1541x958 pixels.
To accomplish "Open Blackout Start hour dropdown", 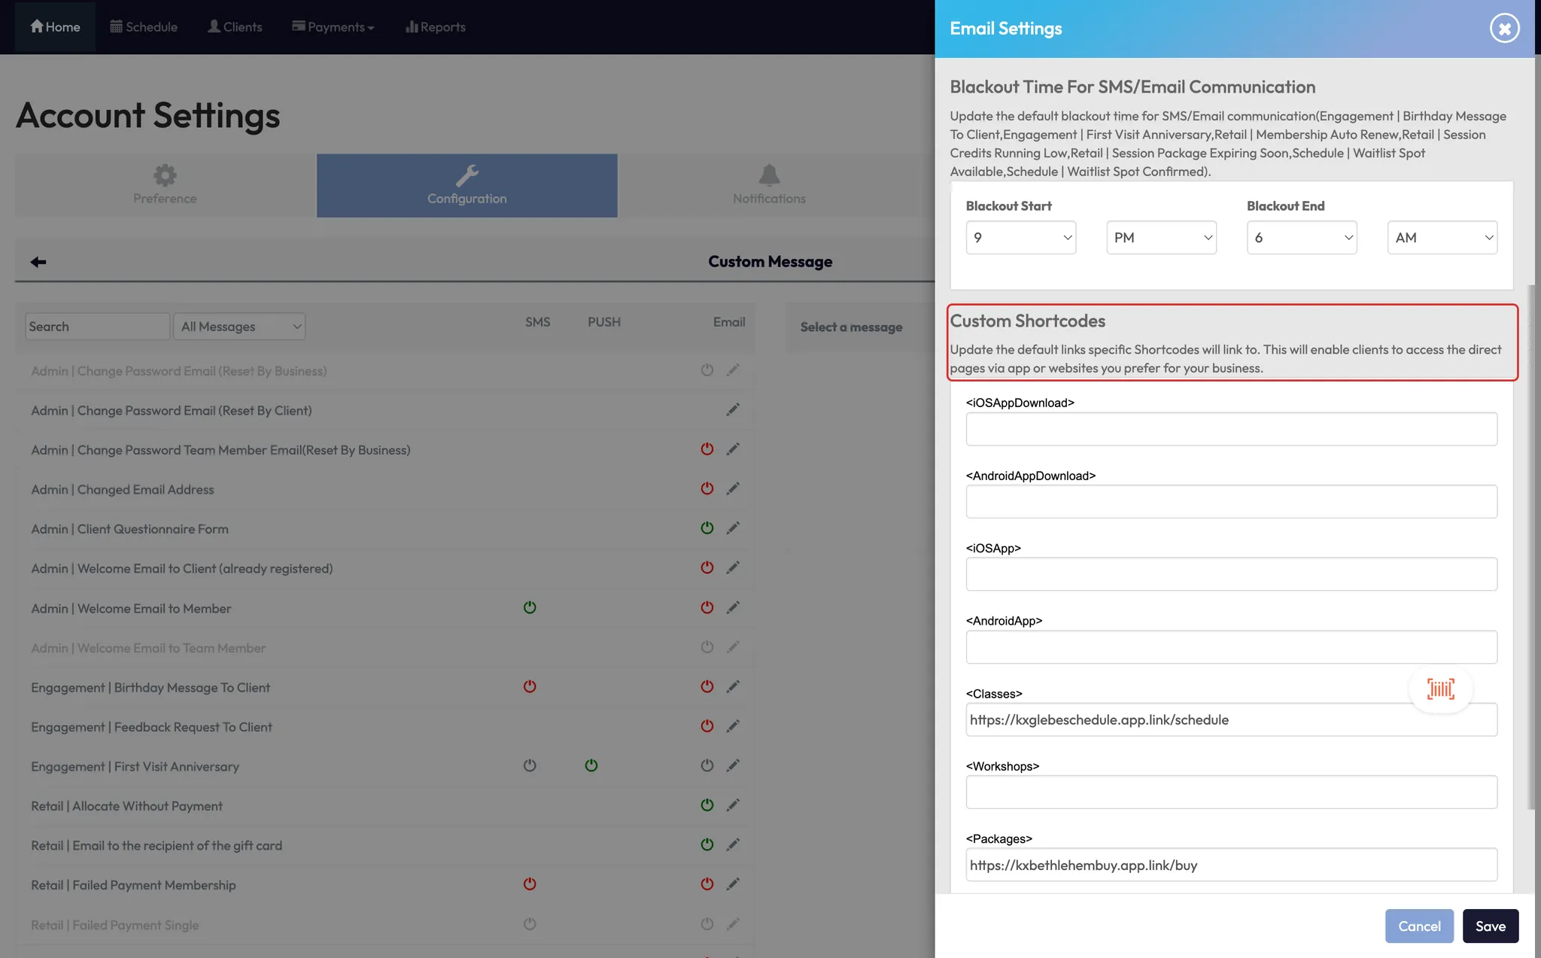I will 1020,238.
